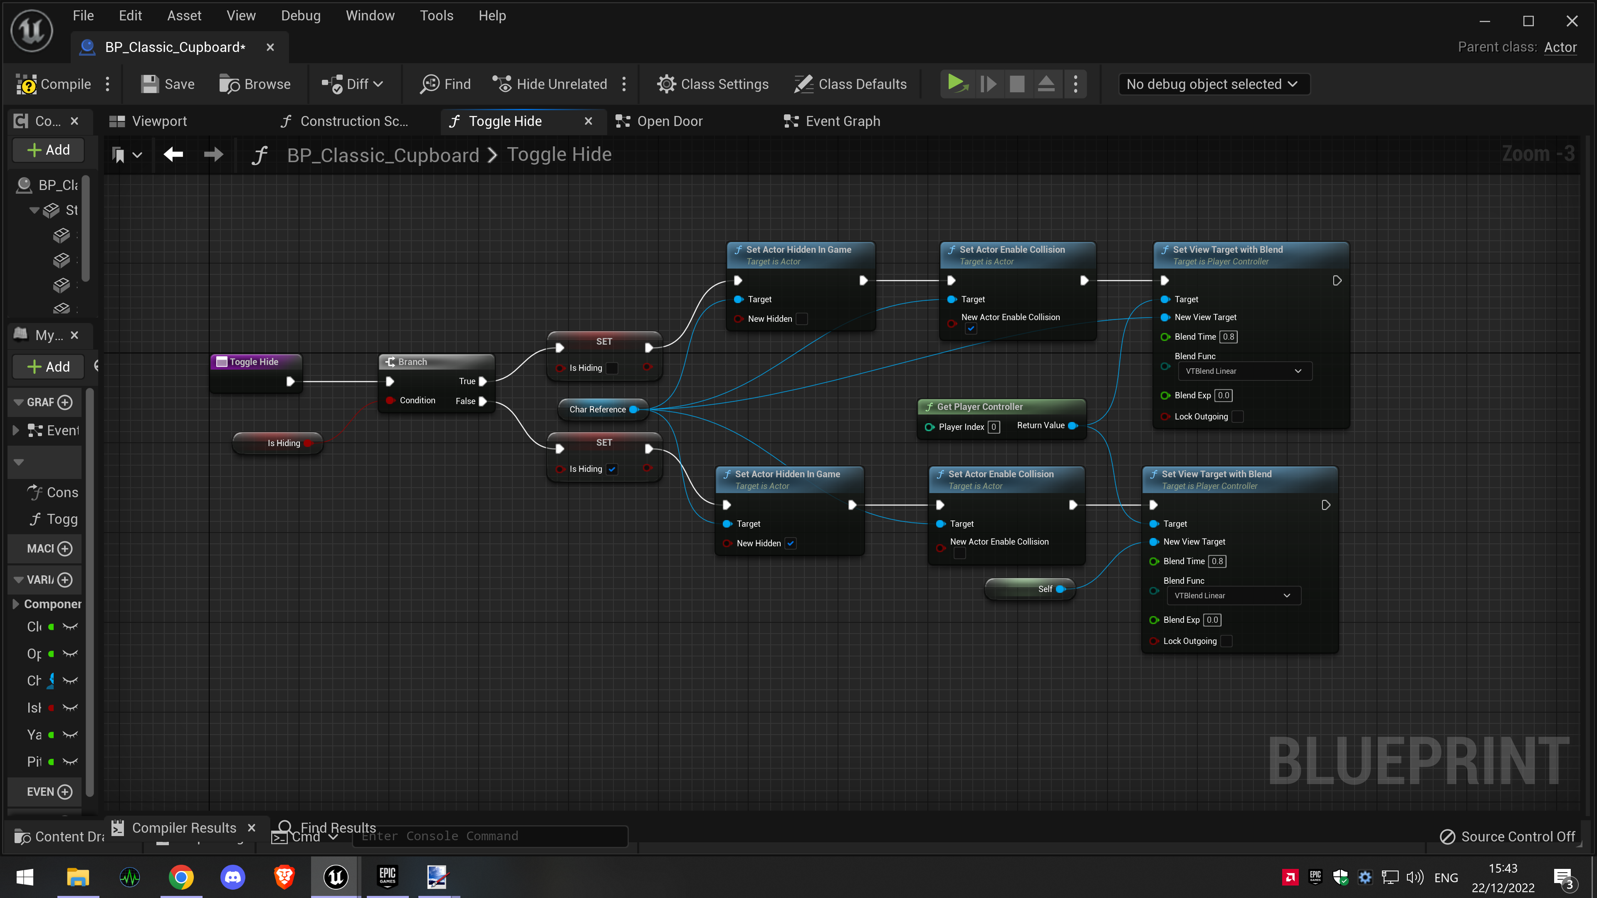Open the Asset menu

(x=184, y=15)
